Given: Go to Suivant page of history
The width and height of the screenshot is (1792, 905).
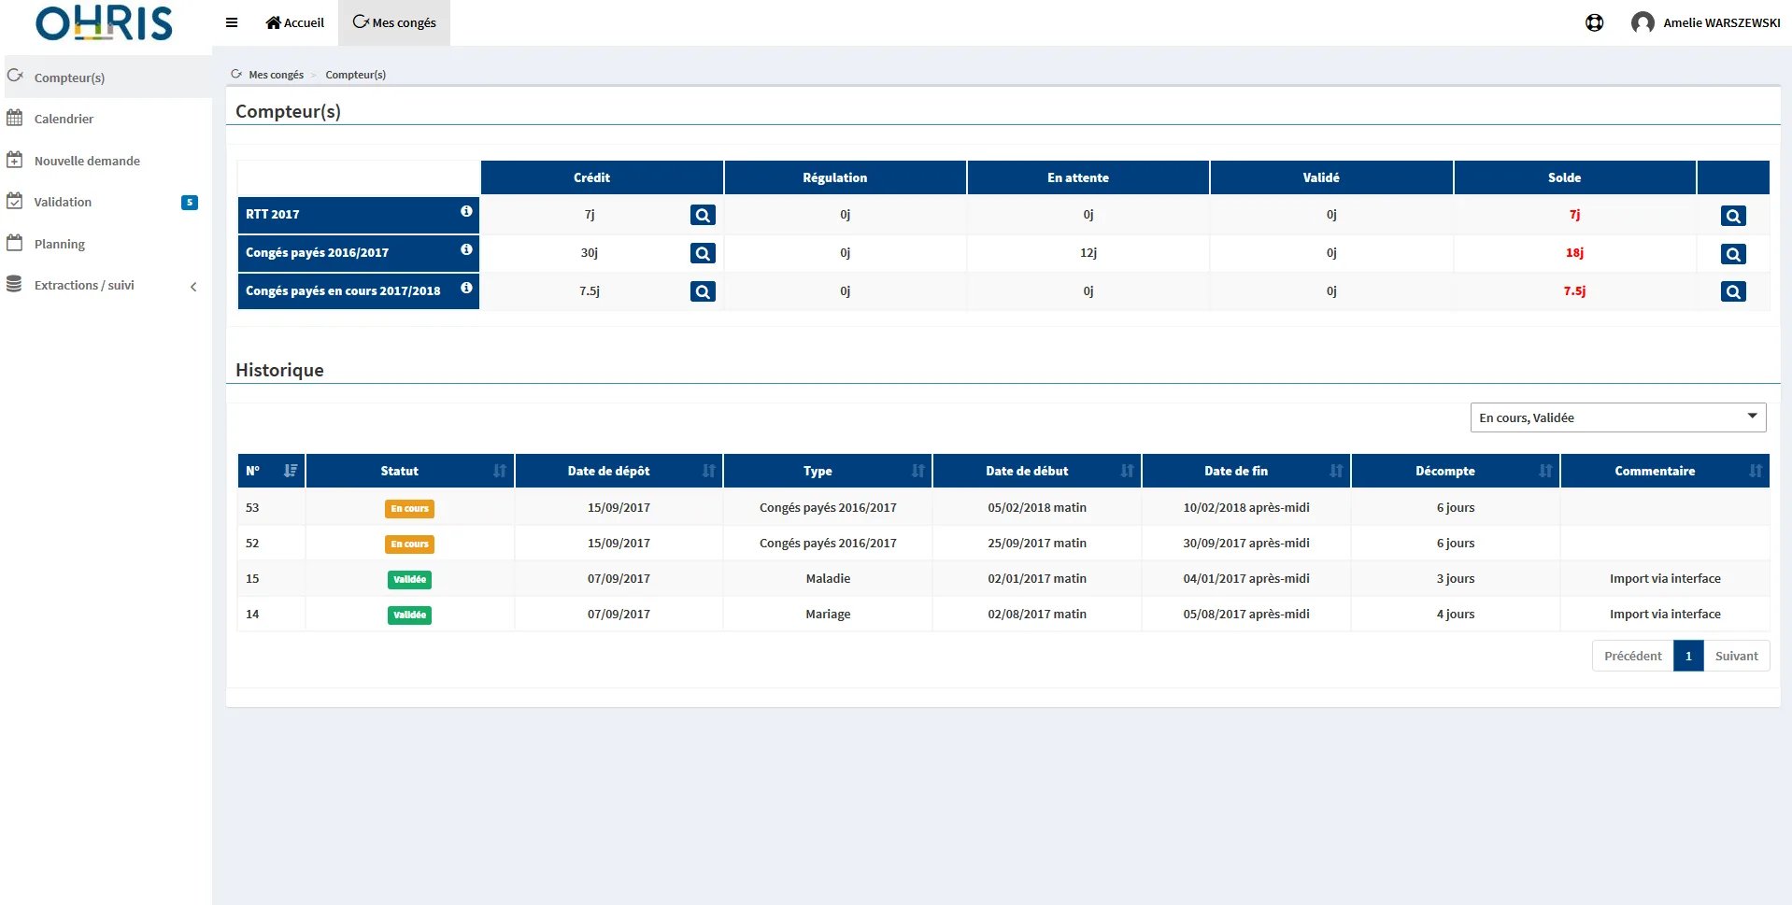Looking at the screenshot, I should 1737,656.
